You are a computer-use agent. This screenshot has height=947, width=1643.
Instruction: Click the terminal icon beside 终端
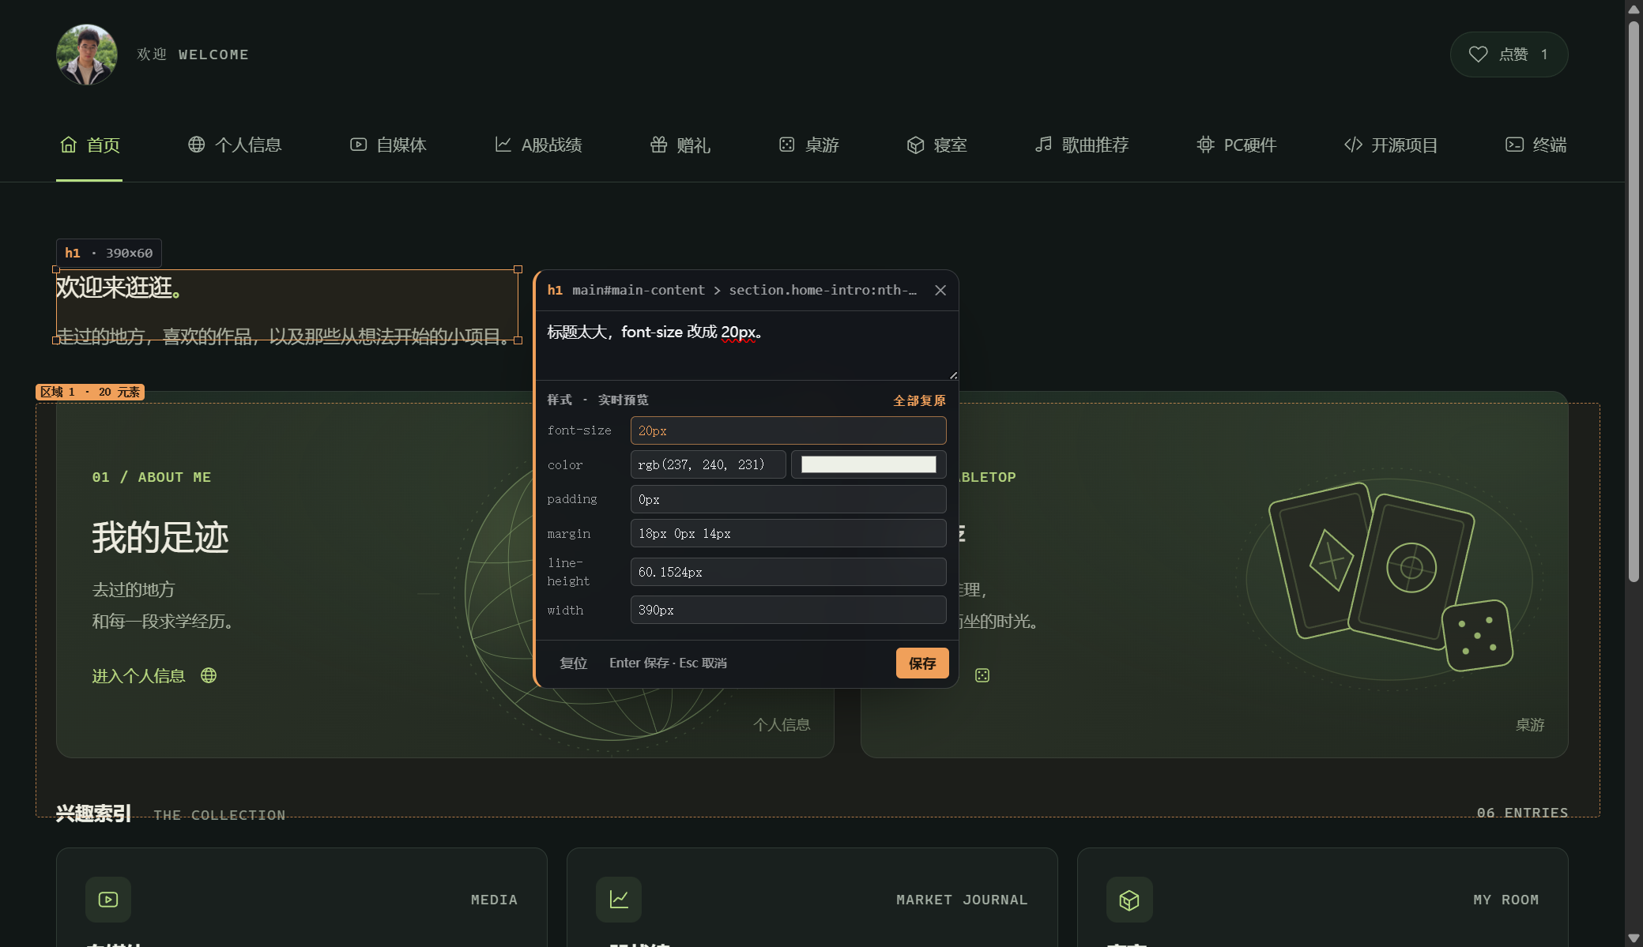(x=1514, y=145)
